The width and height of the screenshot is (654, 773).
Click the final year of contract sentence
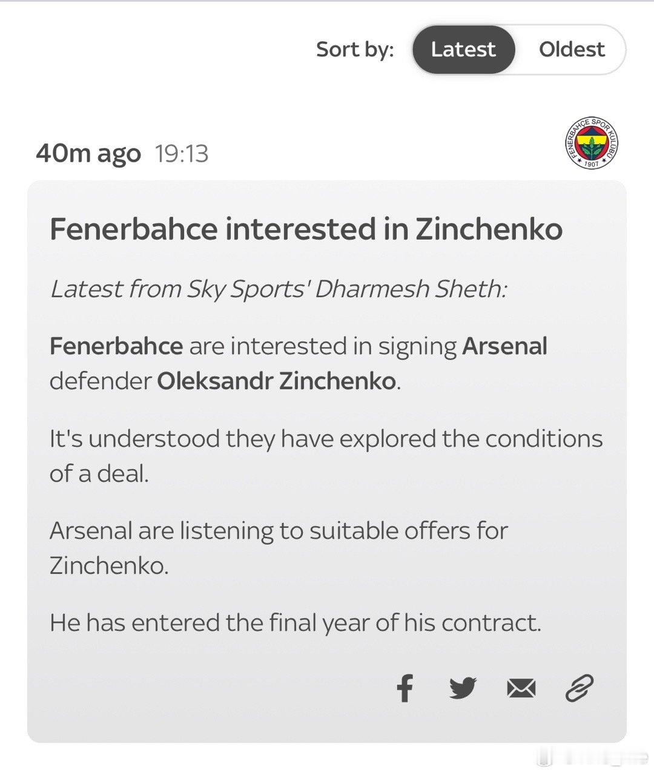tap(296, 623)
